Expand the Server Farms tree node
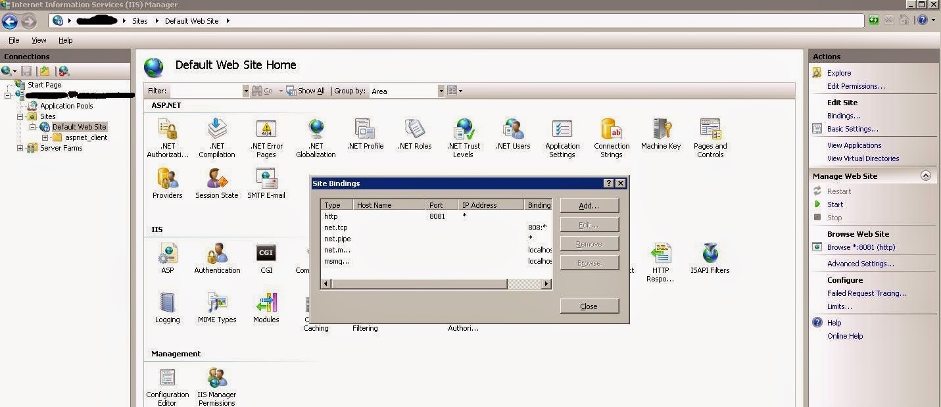The image size is (941, 407). coord(20,148)
